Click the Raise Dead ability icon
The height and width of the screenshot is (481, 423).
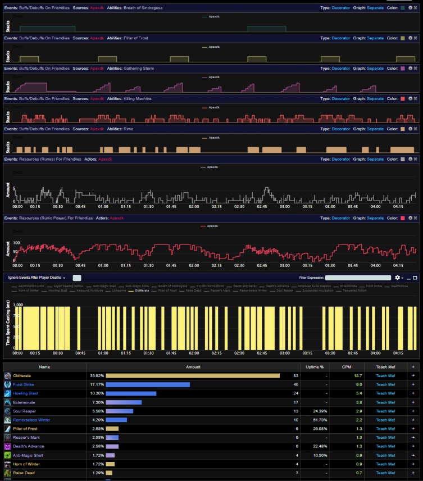click(x=8, y=473)
